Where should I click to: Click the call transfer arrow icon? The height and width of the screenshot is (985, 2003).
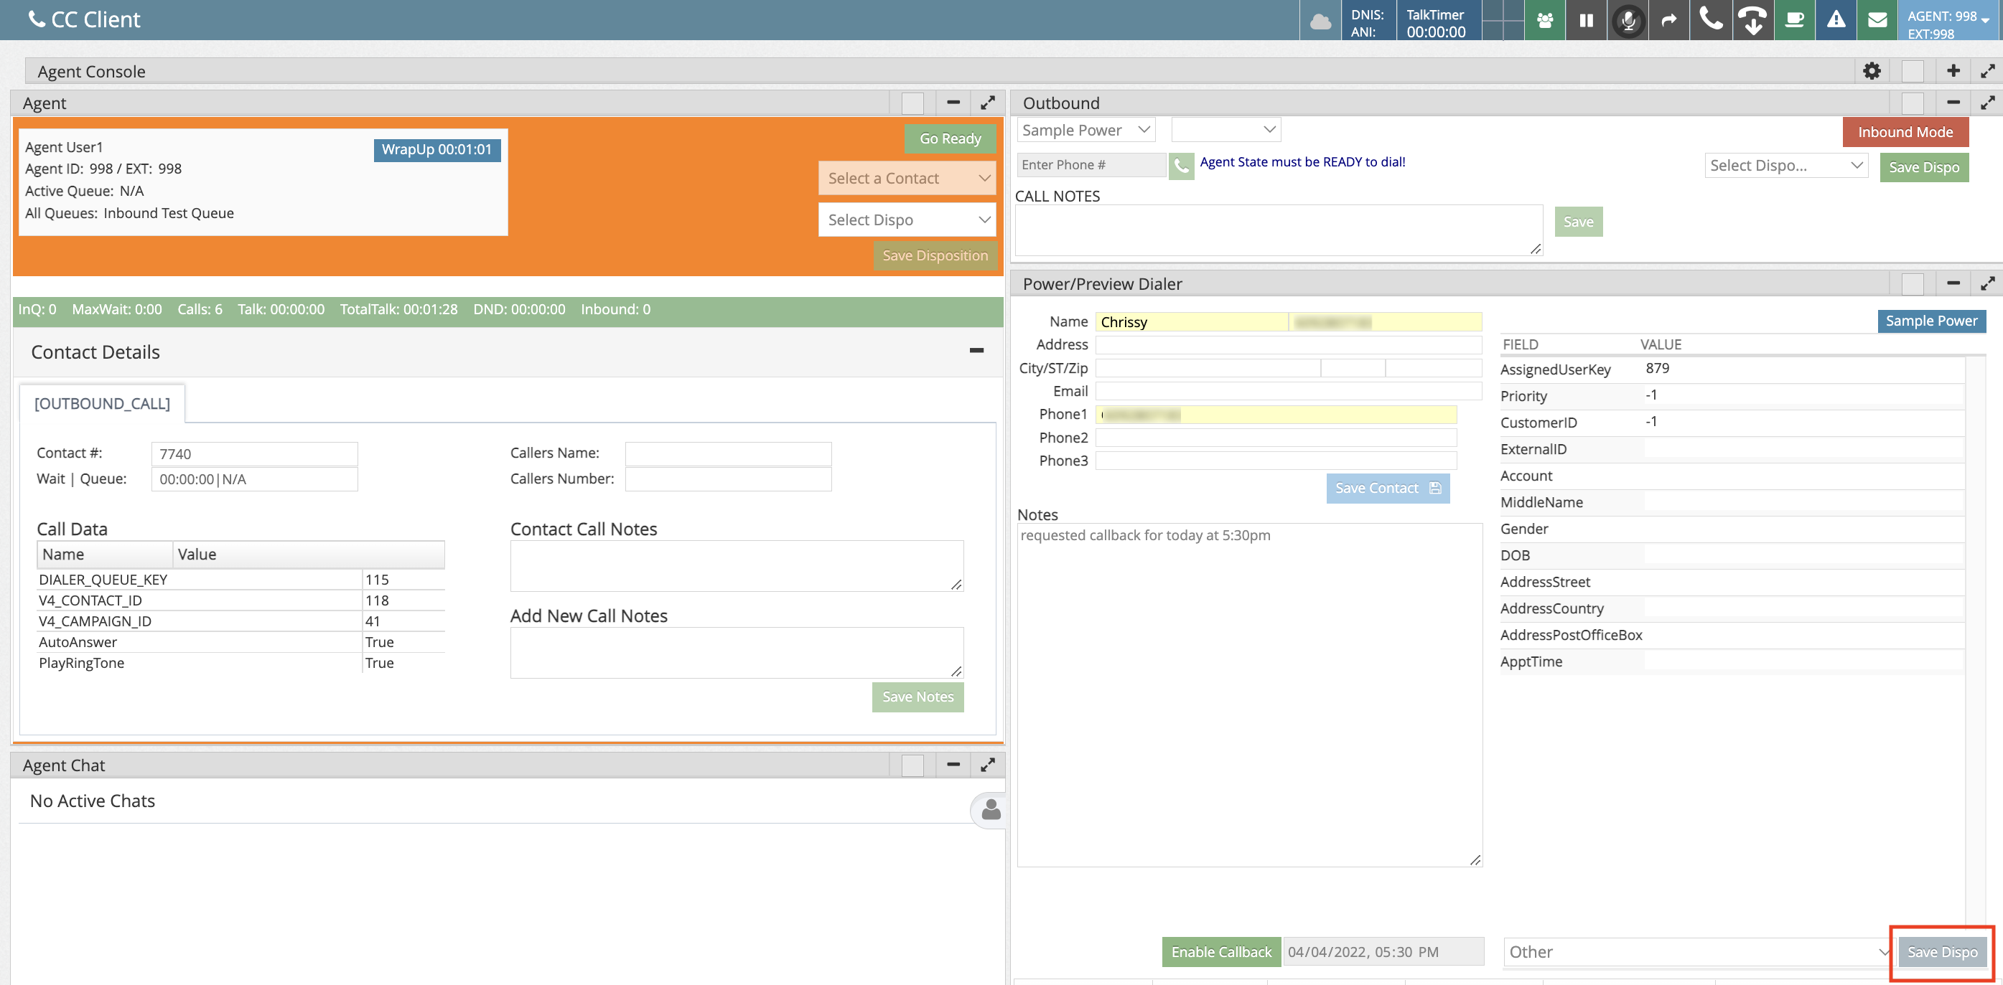tap(1669, 21)
